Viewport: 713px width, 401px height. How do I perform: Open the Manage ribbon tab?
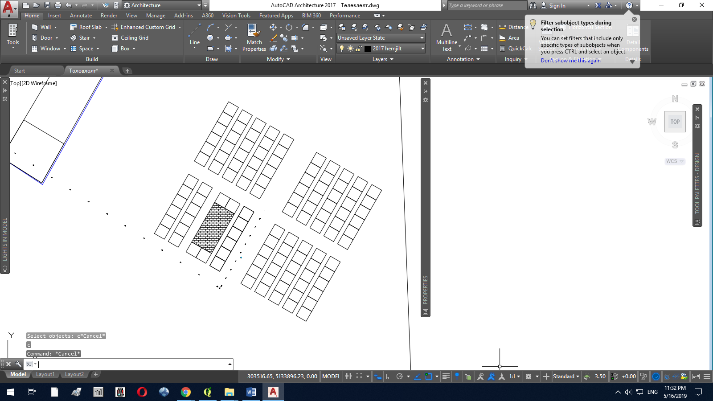pos(156,16)
